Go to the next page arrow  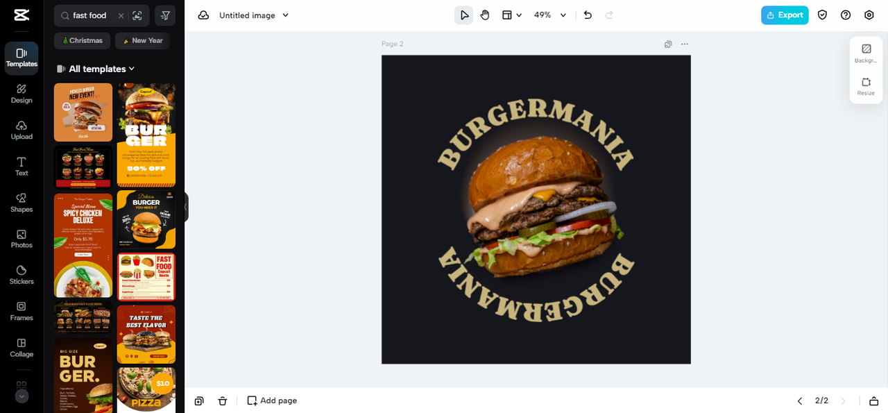tap(844, 401)
